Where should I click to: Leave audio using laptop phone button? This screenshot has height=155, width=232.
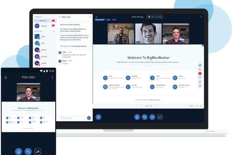pyautogui.click(x=144, y=117)
